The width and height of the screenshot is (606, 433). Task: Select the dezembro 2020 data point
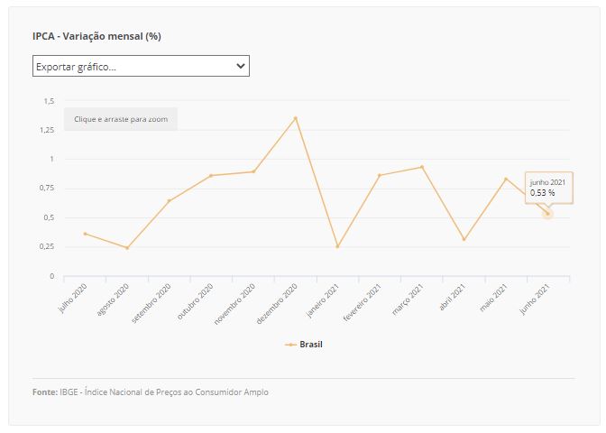click(x=296, y=118)
